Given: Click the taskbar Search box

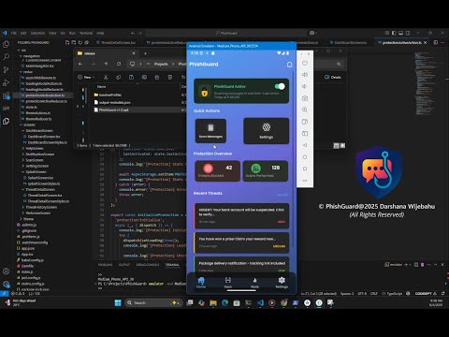Looking at the screenshot, I should click(x=153, y=302).
